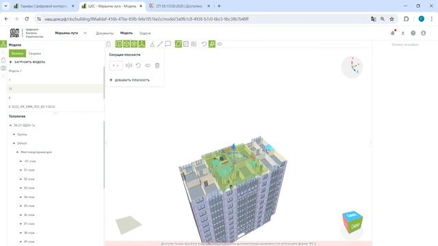Click the translate page icon in the address bar
438x246 pixels.
pos(373,19)
